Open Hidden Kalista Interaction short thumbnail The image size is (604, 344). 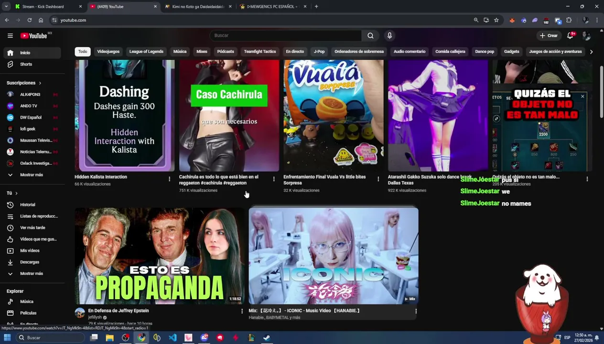coord(125,115)
